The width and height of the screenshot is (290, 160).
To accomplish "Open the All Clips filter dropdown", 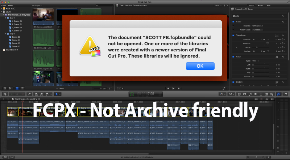I will (37, 5).
